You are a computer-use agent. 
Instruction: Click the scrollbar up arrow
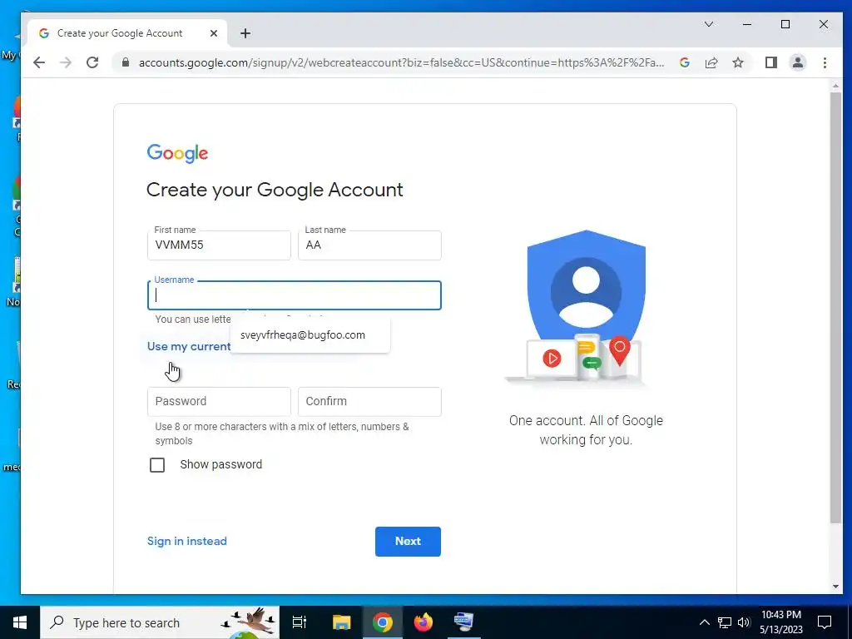[835, 86]
